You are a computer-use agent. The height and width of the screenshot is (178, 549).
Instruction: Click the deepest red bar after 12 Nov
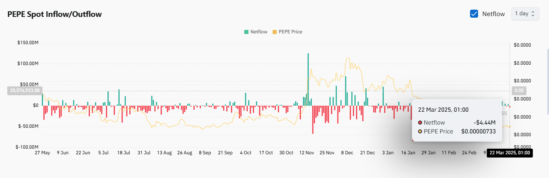313,120
